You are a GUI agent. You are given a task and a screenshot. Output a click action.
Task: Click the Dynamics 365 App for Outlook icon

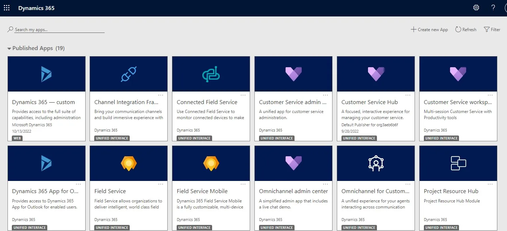(46, 163)
